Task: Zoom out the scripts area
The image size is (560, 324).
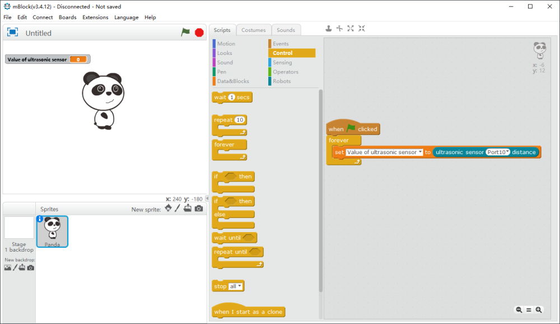Action: click(519, 310)
